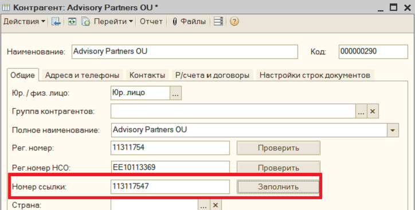Open selection button for Юр. лицо
Image resolution: width=415 pixels, height=210 pixels.
(x=175, y=93)
